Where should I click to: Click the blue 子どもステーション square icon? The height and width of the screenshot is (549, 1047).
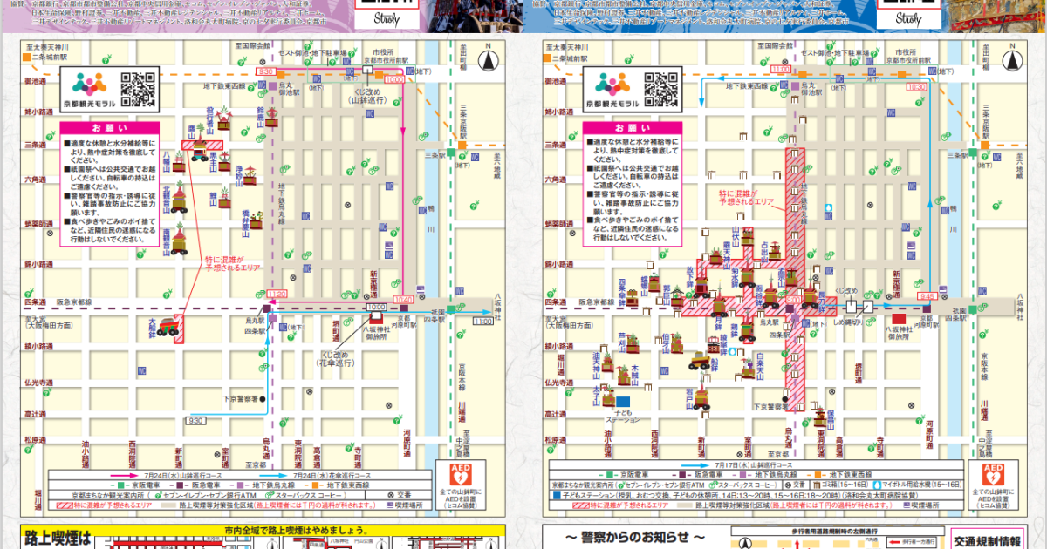tap(623, 402)
